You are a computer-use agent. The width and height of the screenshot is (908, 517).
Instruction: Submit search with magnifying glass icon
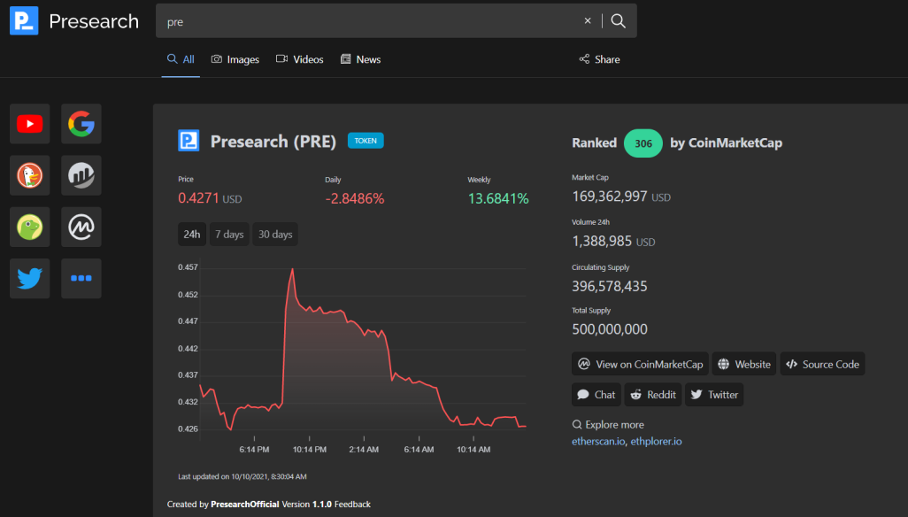pos(618,21)
